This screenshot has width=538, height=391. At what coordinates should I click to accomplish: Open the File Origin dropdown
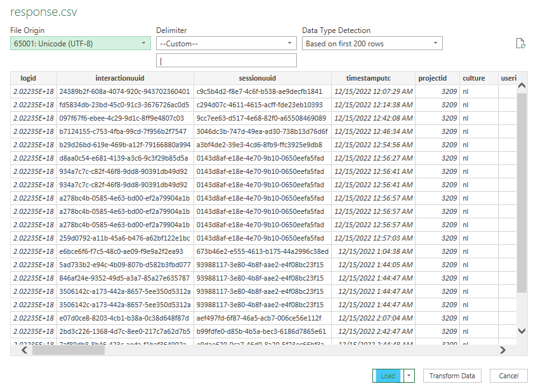pos(81,44)
